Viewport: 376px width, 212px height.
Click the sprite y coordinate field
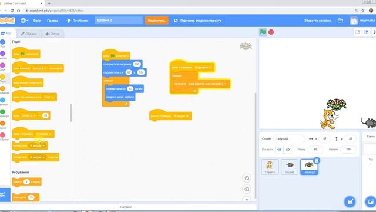pyautogui.click(x=350, y=139)
